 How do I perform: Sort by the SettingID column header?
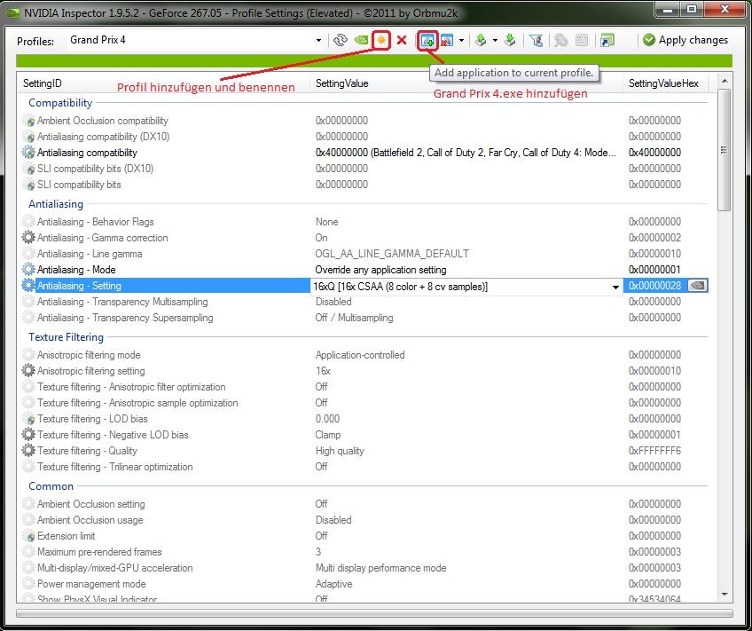point(163,83)
